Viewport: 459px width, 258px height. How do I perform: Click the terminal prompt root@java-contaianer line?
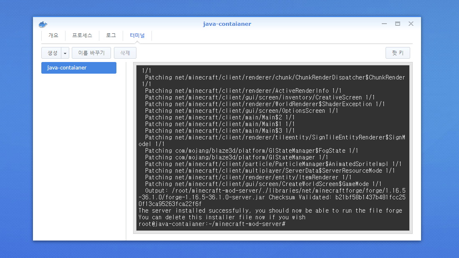(212, 224)
